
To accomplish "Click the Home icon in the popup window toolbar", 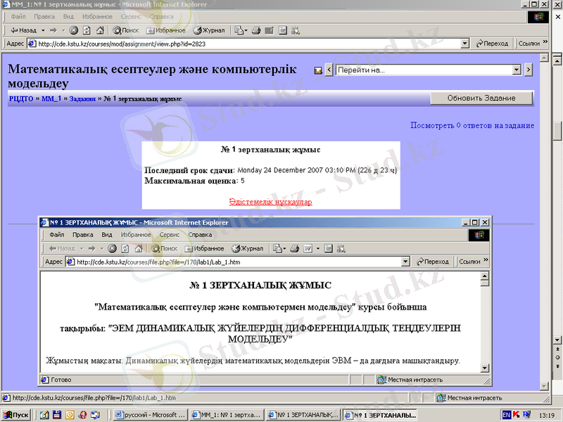I will 138,248.
